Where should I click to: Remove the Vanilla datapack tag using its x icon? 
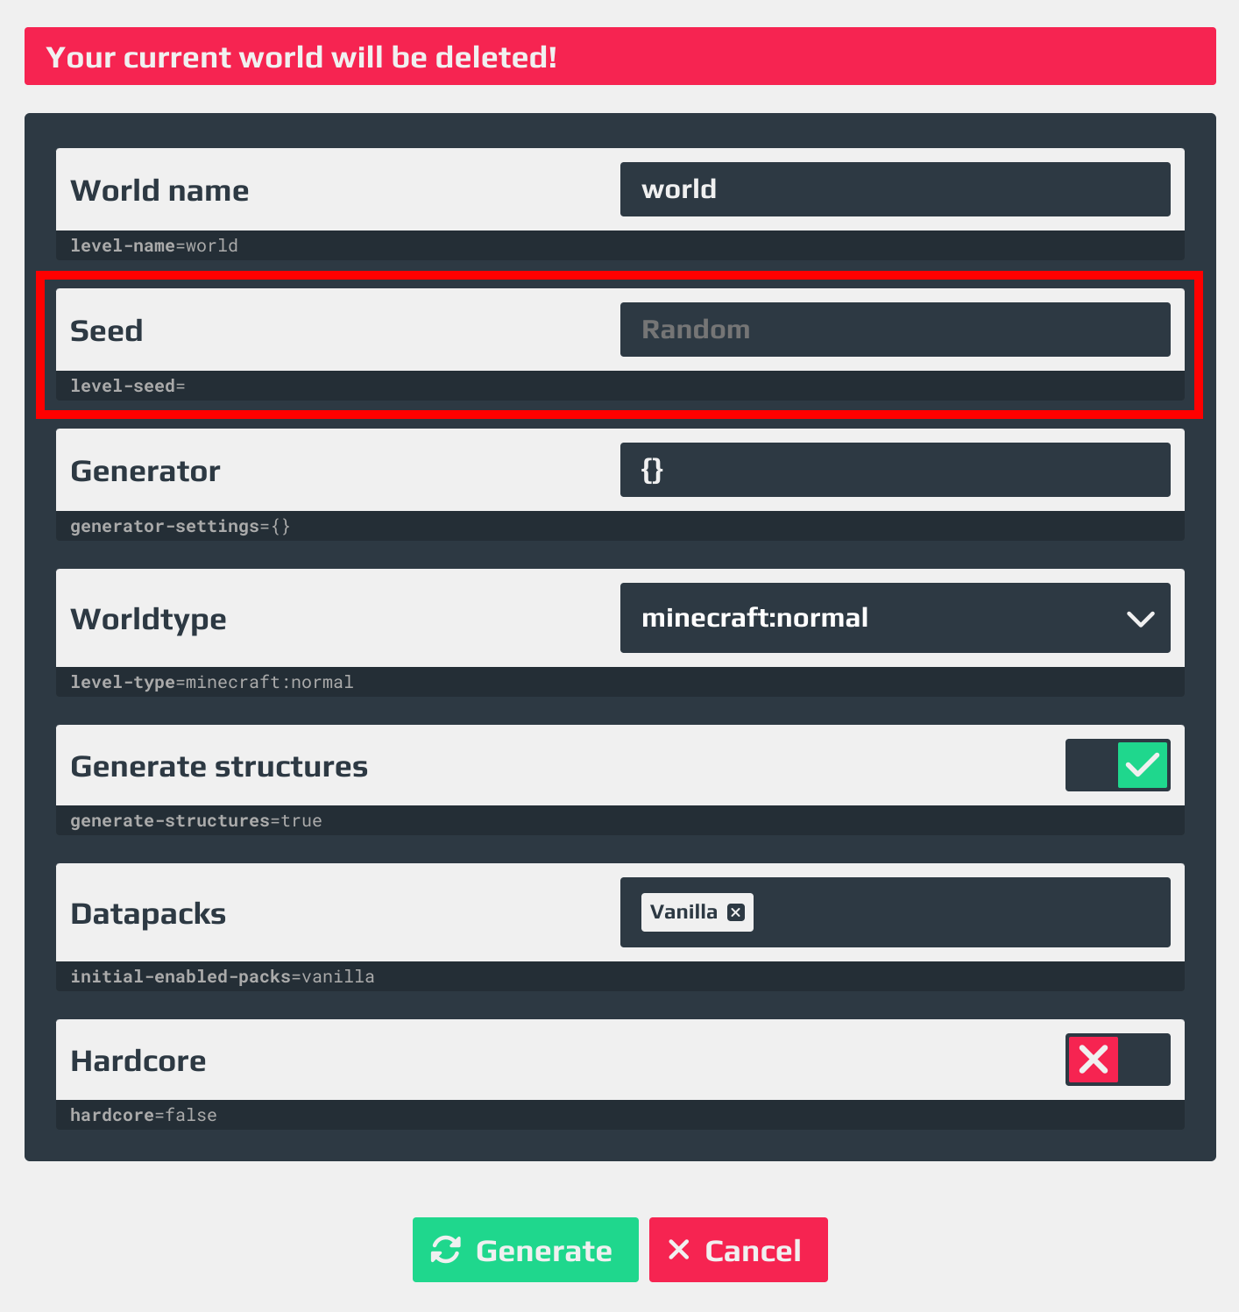(x=736, y=912)
